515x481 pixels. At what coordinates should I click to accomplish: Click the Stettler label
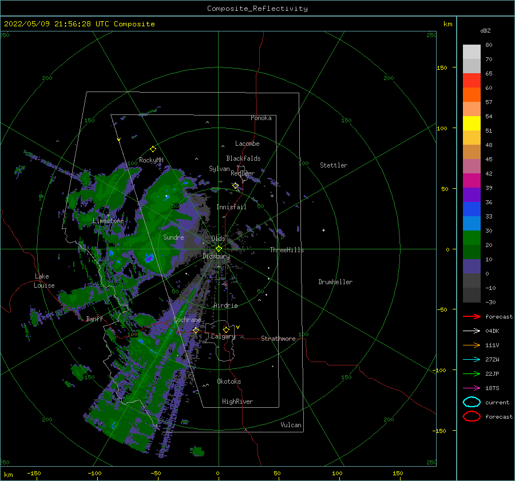pos(334,165)
